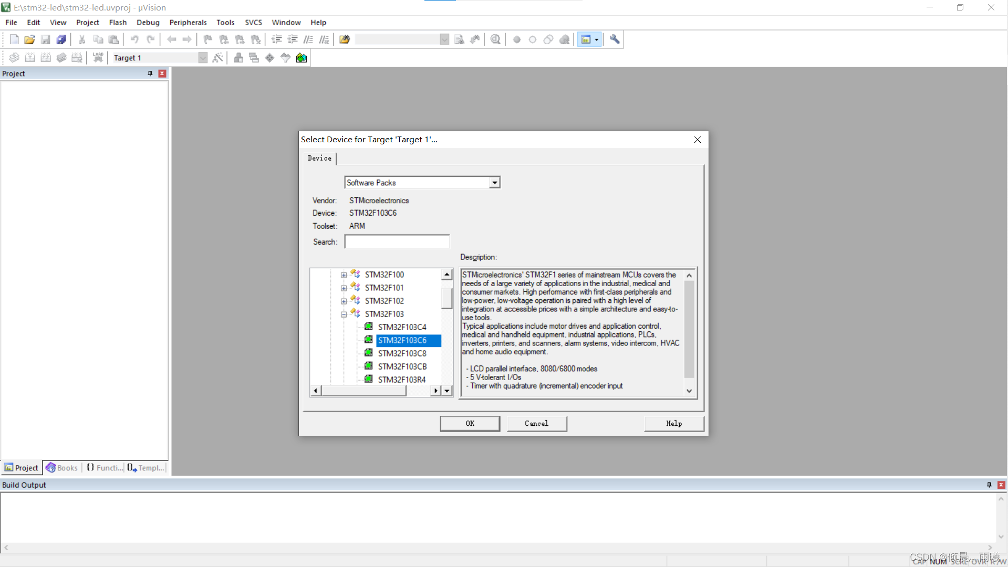Collapse the STM32F103 tree node
Image resolution: width=1008 pixels, height=567 pixels.
[344, 314]
